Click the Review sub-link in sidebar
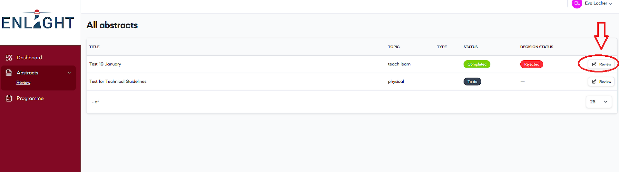The width and height of the screenshot is (619, 172). (x=24, y=82)
